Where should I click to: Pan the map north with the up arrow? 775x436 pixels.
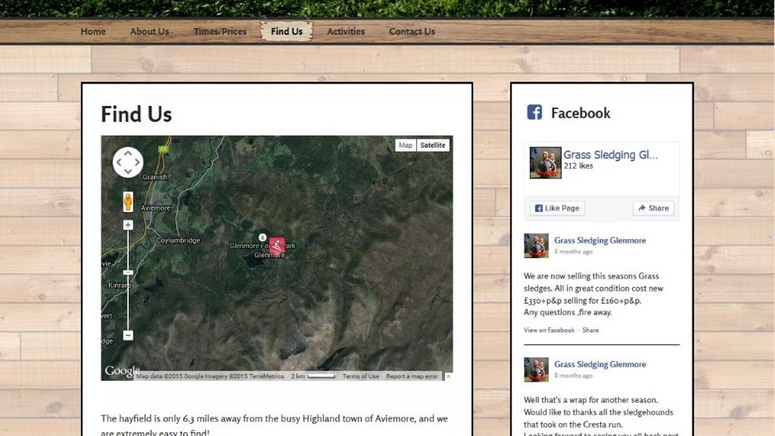[128, 153]
